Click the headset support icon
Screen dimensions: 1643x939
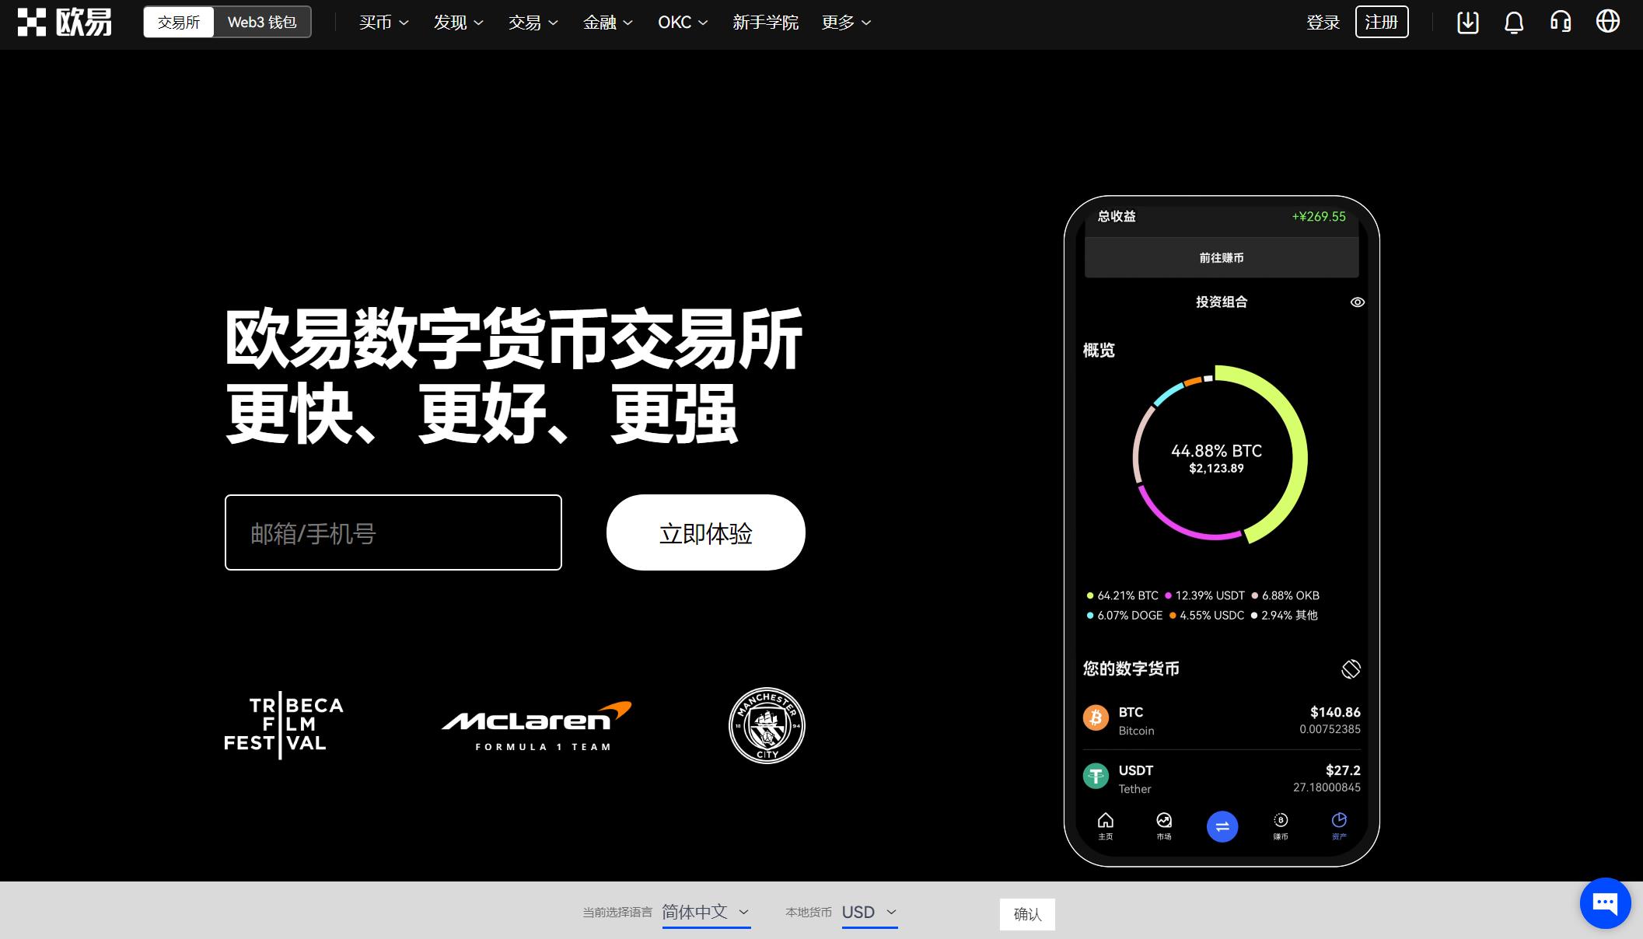pos(1564,23)
